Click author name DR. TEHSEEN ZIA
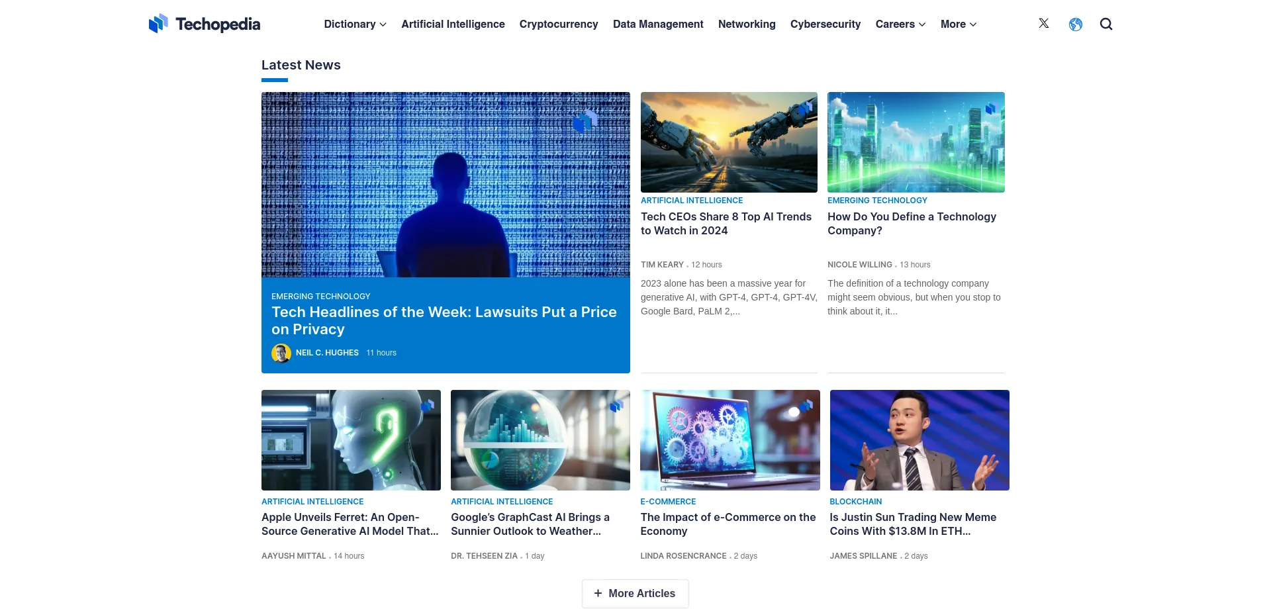The image size is (1271, 609). [484, 556]
